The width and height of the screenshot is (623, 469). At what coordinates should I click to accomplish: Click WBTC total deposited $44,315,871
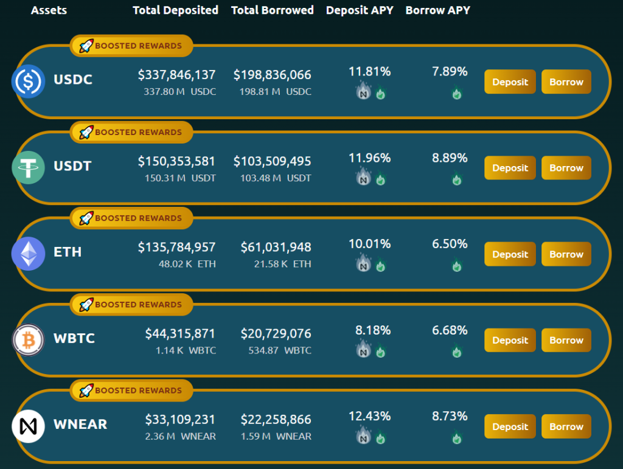[x=180, y=333]
